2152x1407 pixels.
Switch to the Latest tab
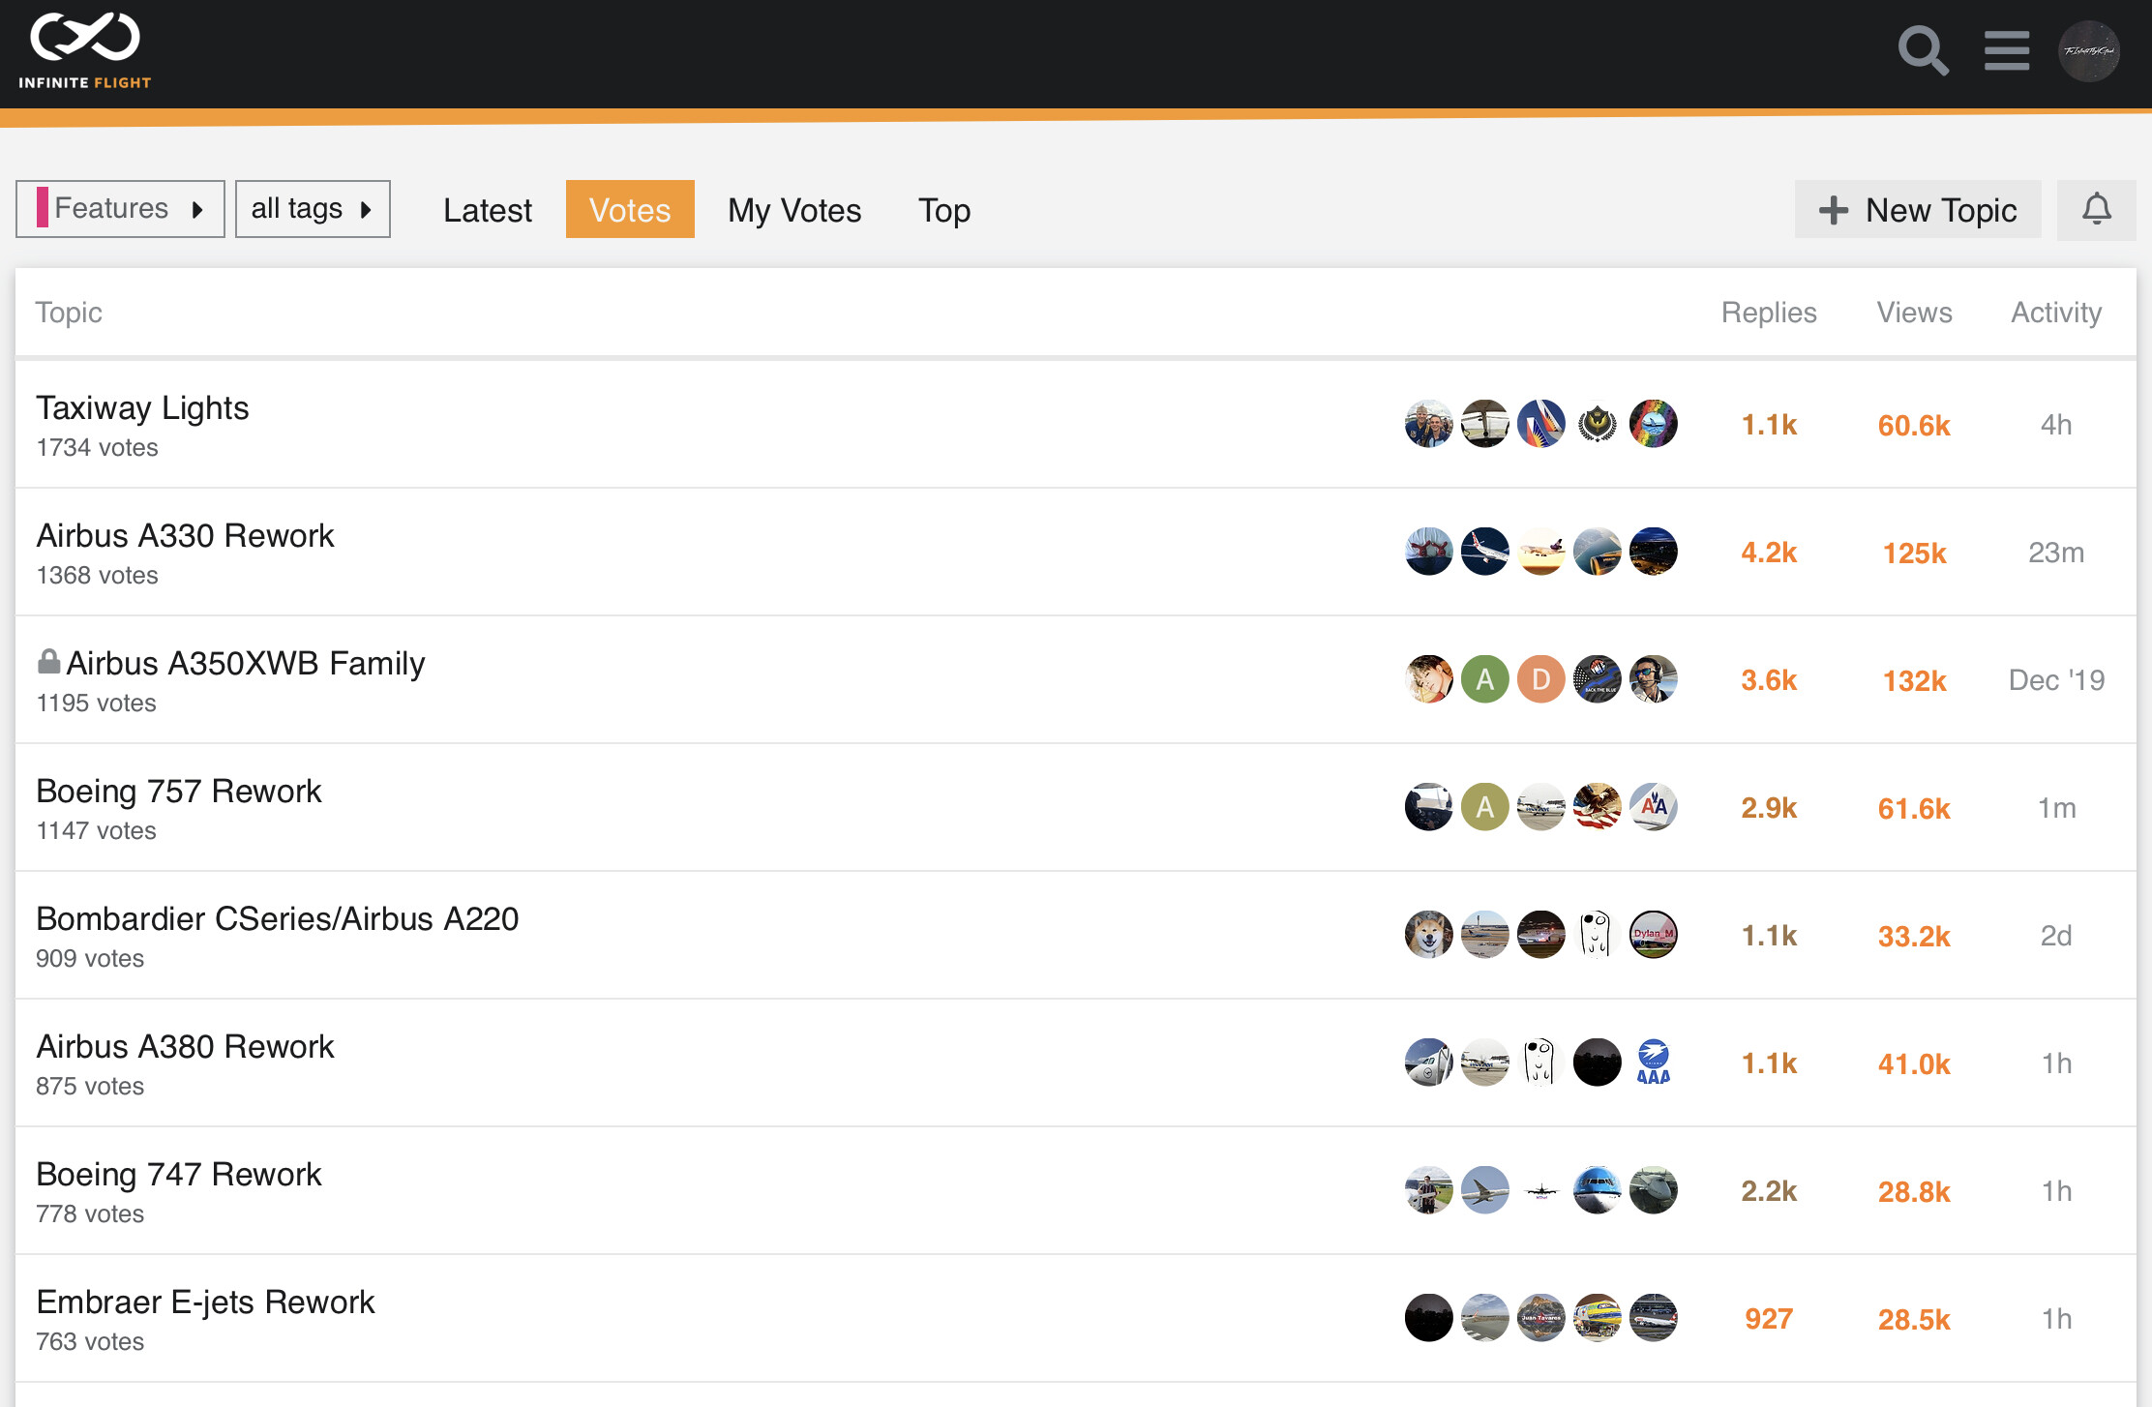point(488,210)
